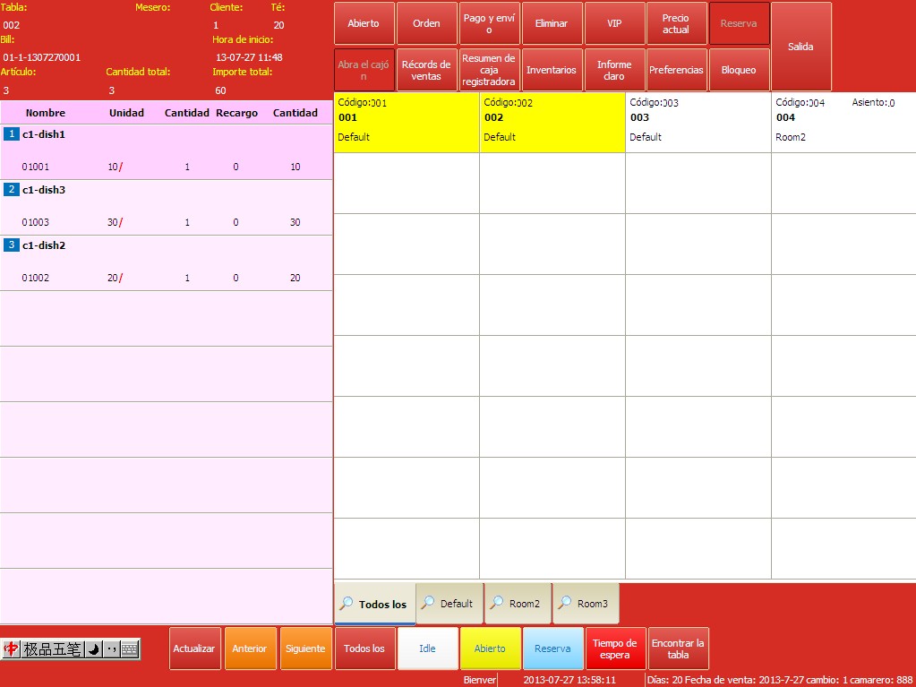916x687 pixels.
Task: Open the Inventarios screen
Action: point(552,70)
